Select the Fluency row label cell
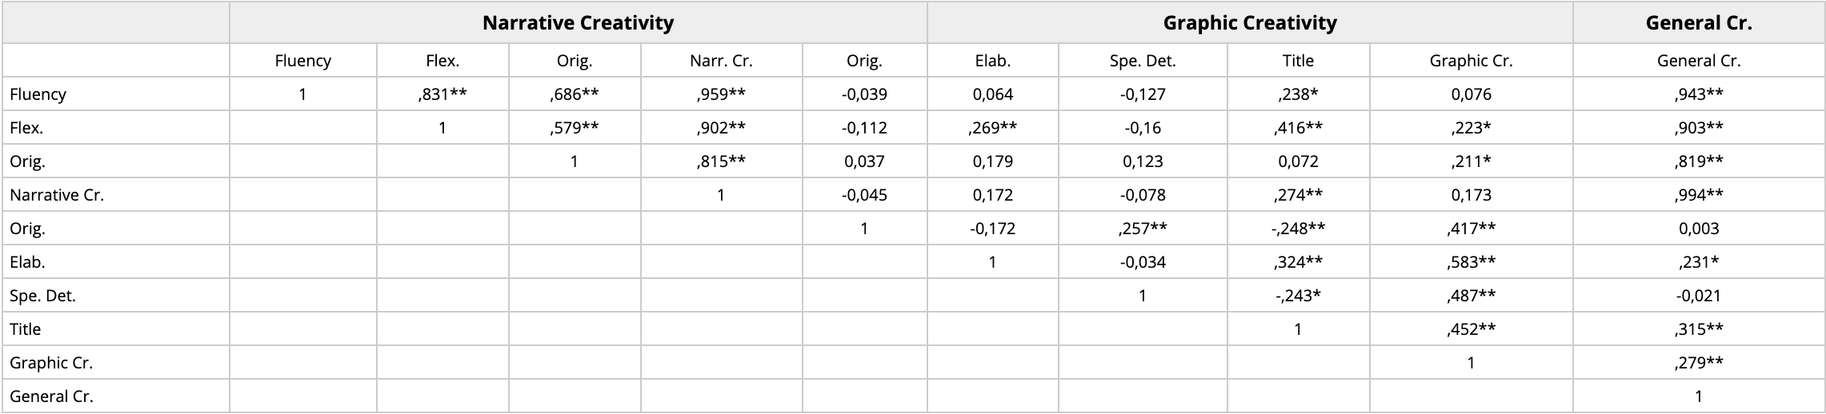Viewport: 1826px width, 414px height. tap(38, 94)
